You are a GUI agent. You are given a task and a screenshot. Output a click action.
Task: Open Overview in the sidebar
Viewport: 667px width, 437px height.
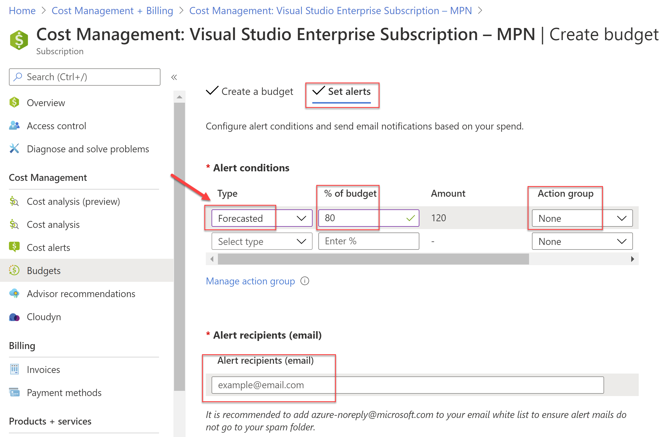pos(46,103)
